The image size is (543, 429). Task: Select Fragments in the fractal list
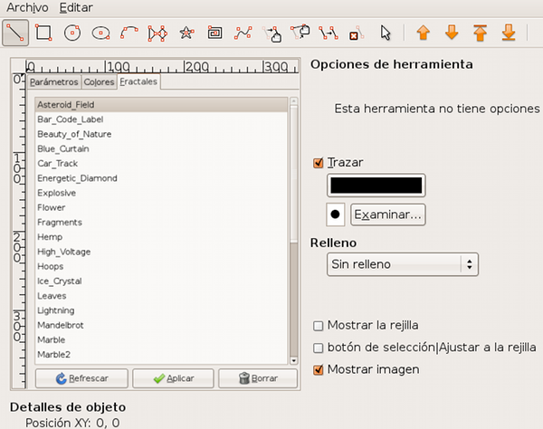(x=161, y=223)
